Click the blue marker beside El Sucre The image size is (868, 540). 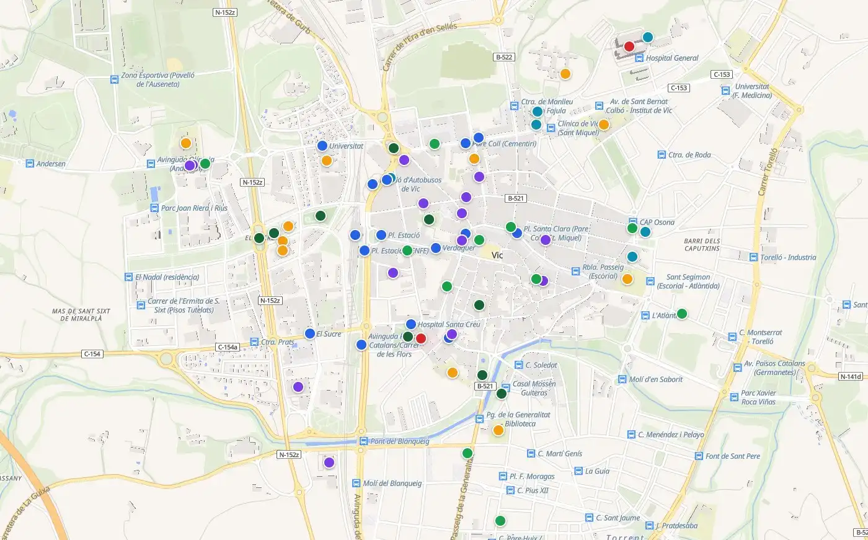(310, 334)
